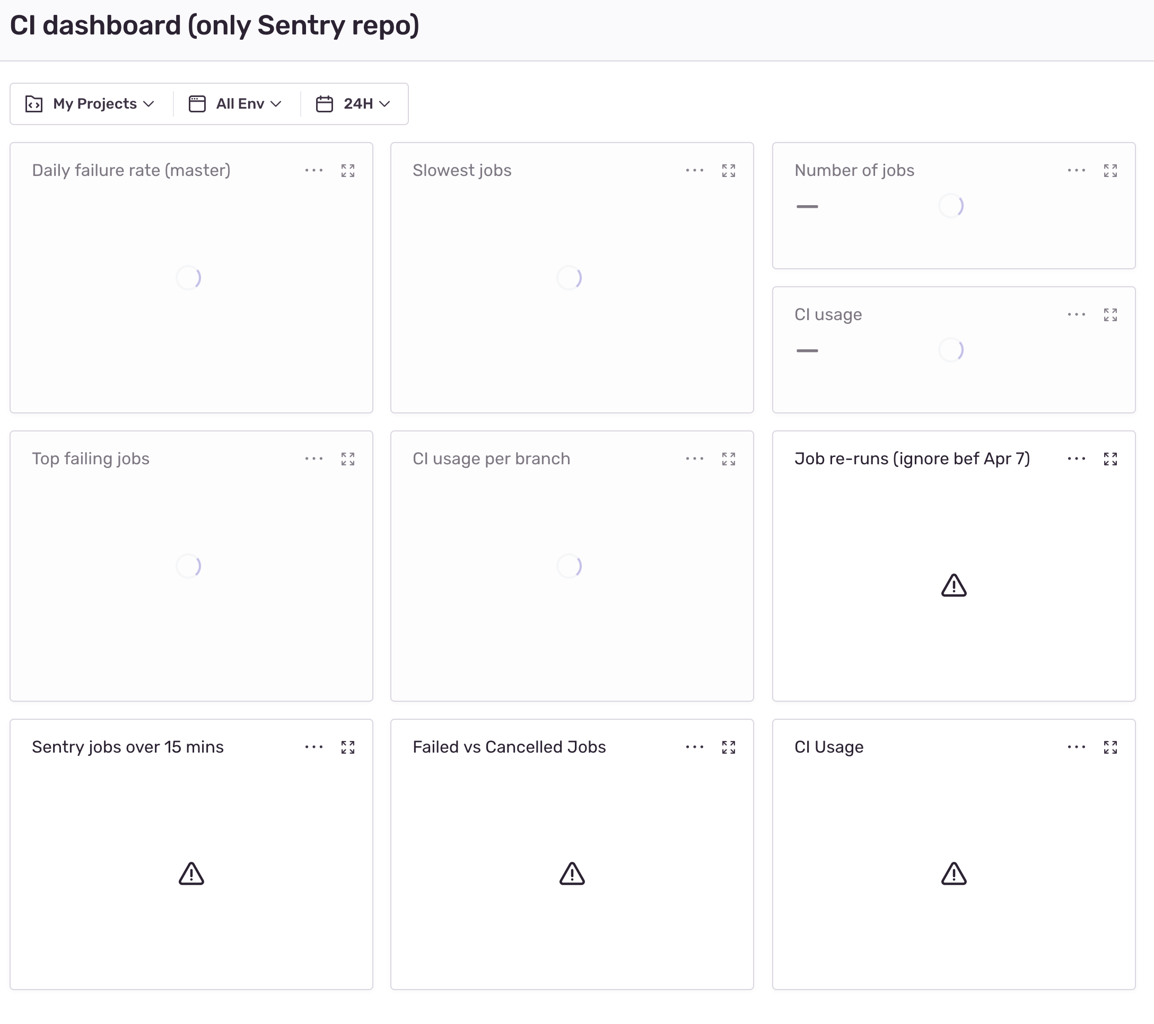This screenshot has width=1154, height=1024.
Task: Click warning icon in Sentry jobs over 15 mins
Action: (x=191, y=873)
